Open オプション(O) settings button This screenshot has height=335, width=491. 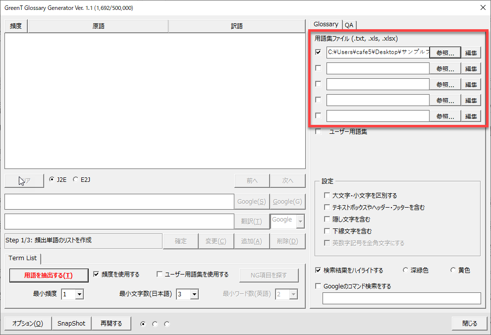click(x=28, y=324)
